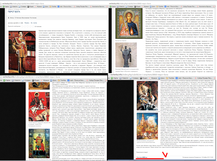Open the Словари bookmark in the top-right window
Viewport: 217px width, 161px height.
point(129,7)
